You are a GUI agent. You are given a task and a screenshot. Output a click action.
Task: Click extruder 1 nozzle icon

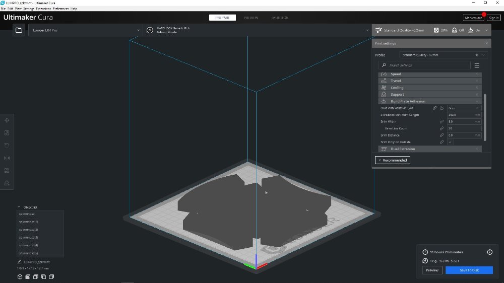(x=150, y=30)
